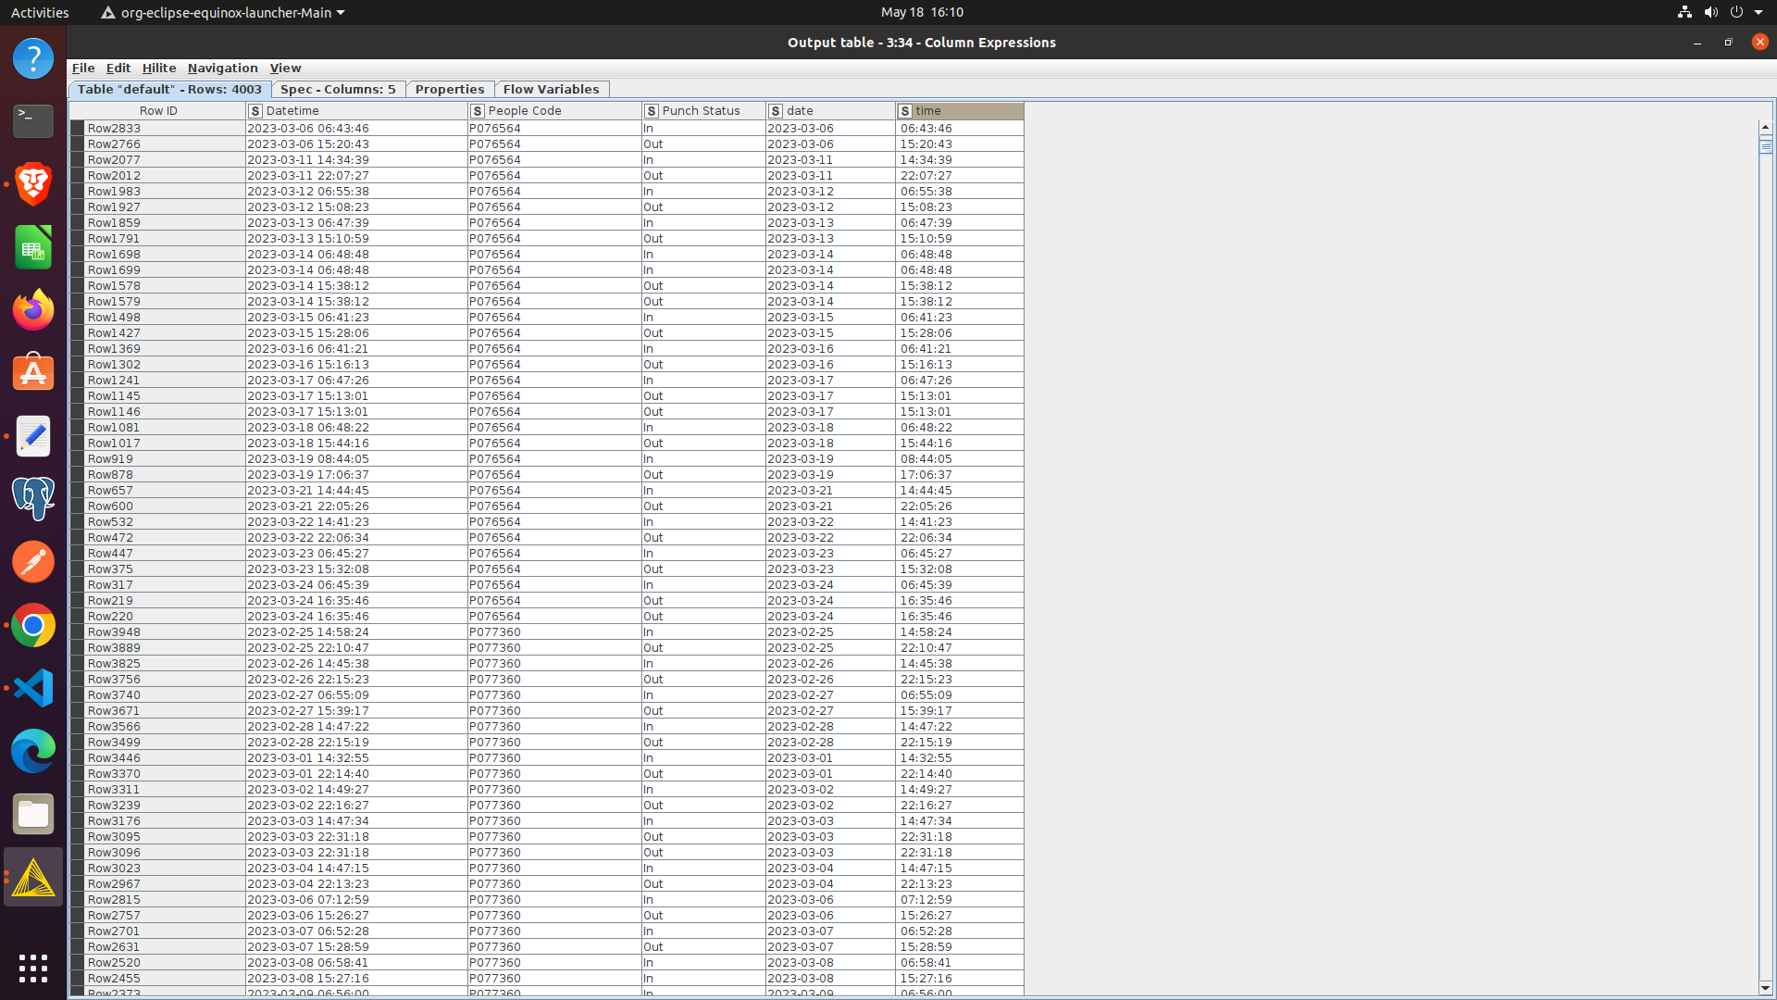Launch Visual Studio Code from dock
The width and height of the screenshot is (1777, 1000).
[x=33, y=688]
